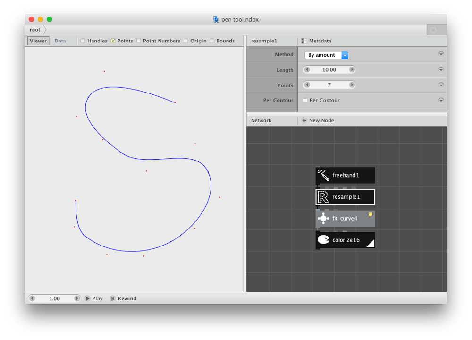Click the Points value field 7
This screenshot has width=472, height=340.
click(329, 85)
